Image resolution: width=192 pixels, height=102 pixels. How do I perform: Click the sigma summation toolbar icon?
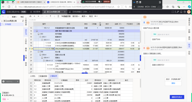coord(58,16)
